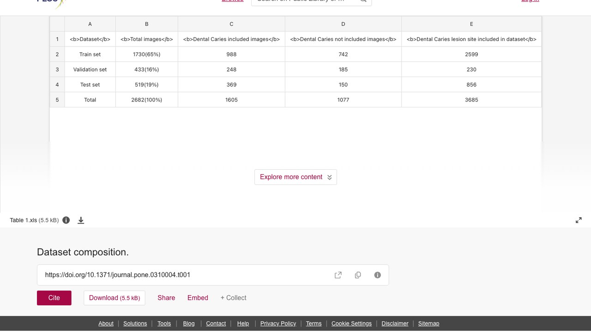Screen dimensions: 591x332
Task: Select column E header in the table
Action: 471,24
